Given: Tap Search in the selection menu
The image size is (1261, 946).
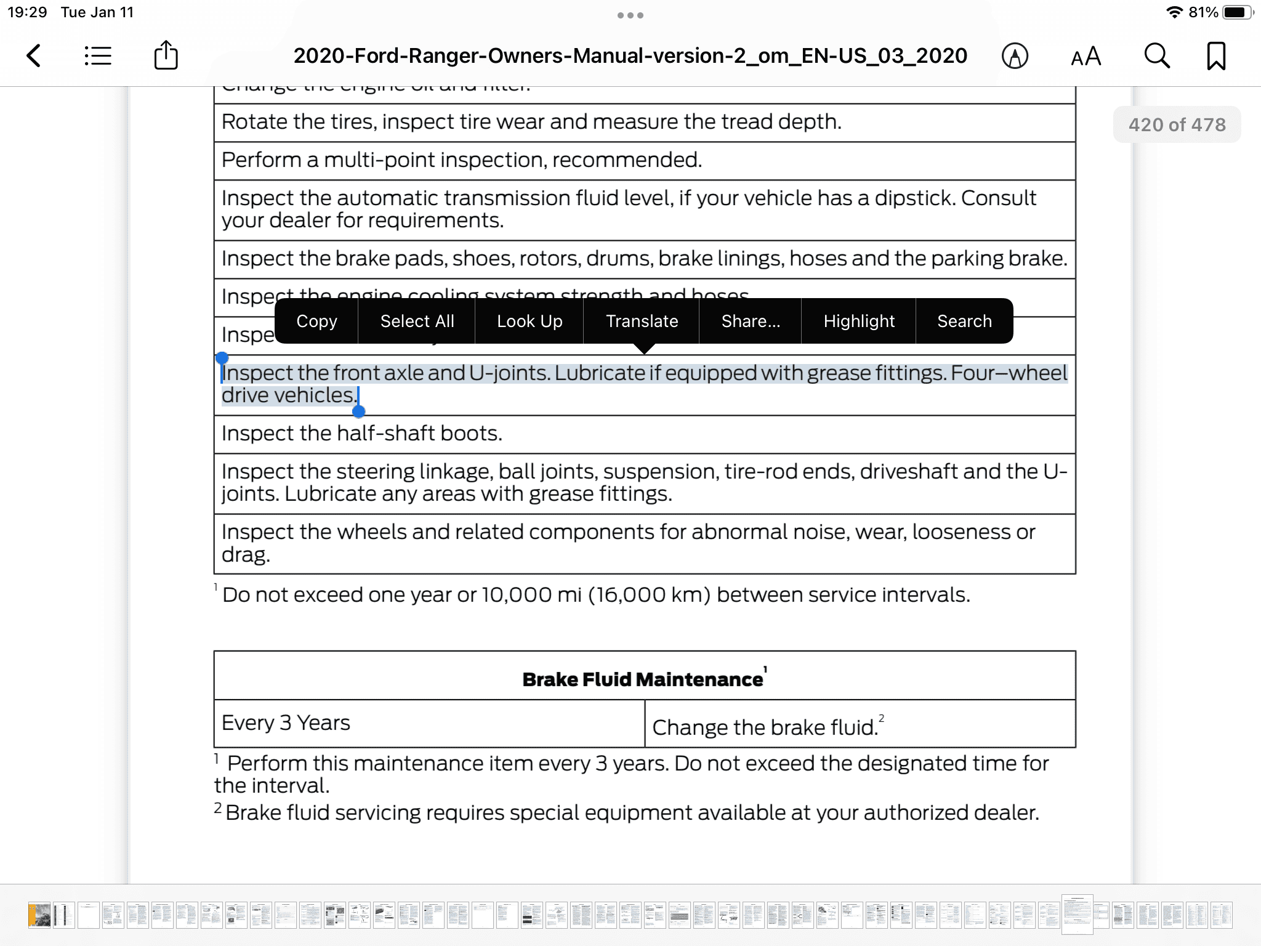Looking at the screenshot, I should click(x=964, y=321).
